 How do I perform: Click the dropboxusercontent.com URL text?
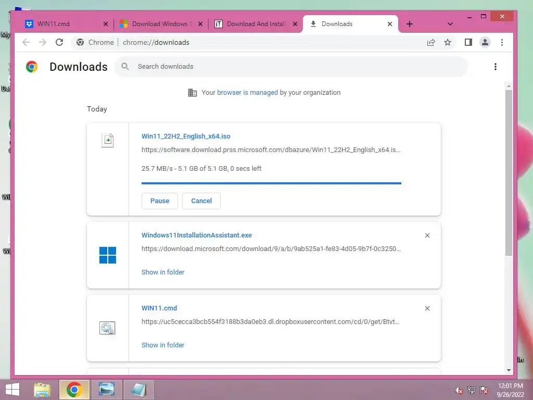(271, 321)
